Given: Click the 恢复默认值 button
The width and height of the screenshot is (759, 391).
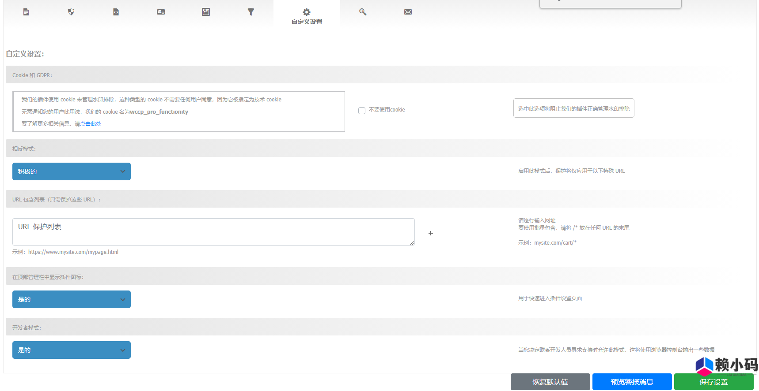Looking at the screenshot, I should point(550,382).
